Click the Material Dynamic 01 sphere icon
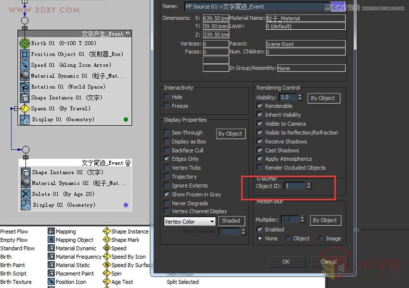The width and height of the screenshot is (409, 288). [25, 76]
